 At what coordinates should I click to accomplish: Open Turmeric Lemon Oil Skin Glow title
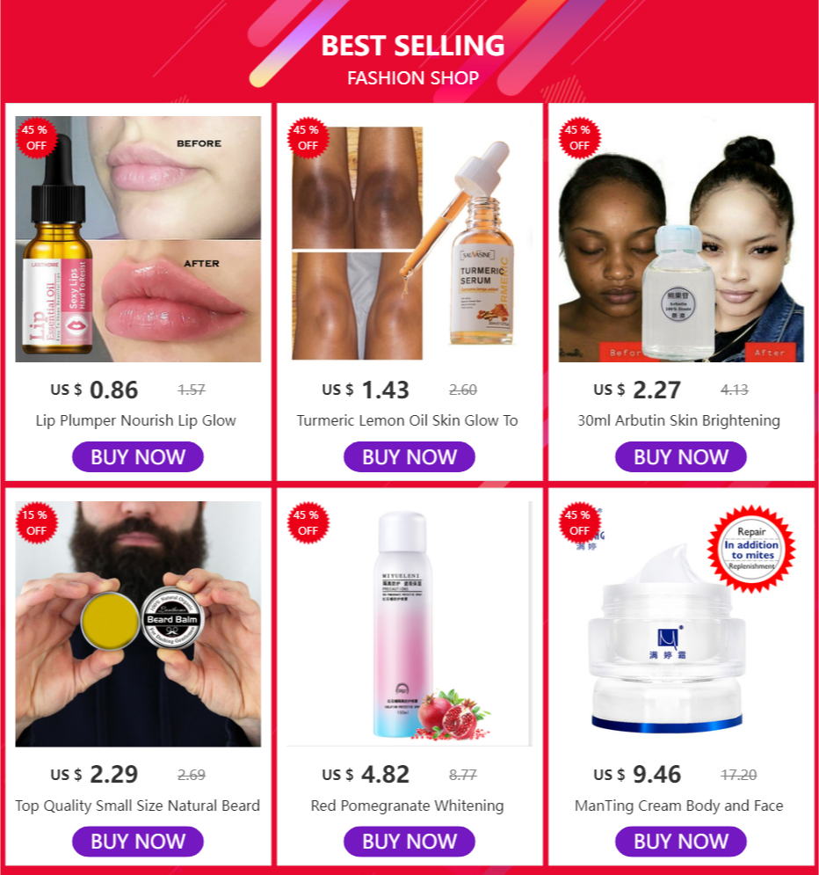pos(407,420)
